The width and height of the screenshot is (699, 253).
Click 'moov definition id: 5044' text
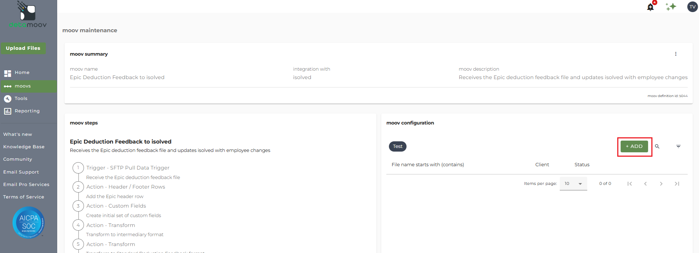[x=667, y=96]
